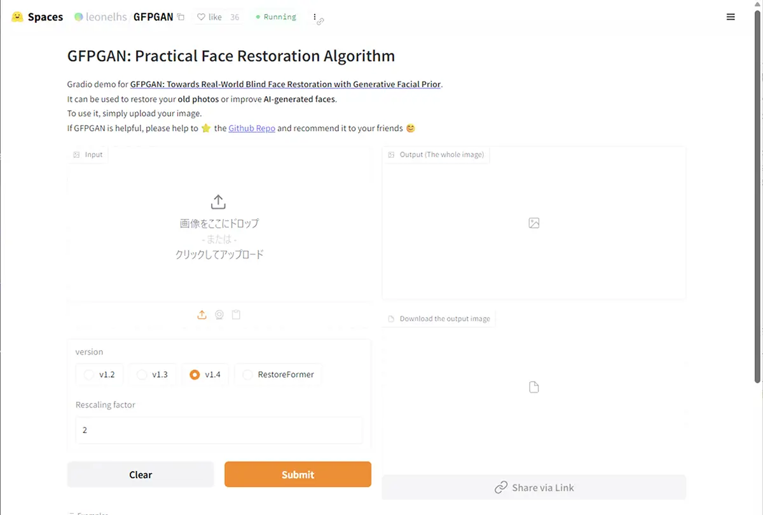Open the three-dot options menu in the header
This screenshot has width=763, height=515.
point(316,15)
